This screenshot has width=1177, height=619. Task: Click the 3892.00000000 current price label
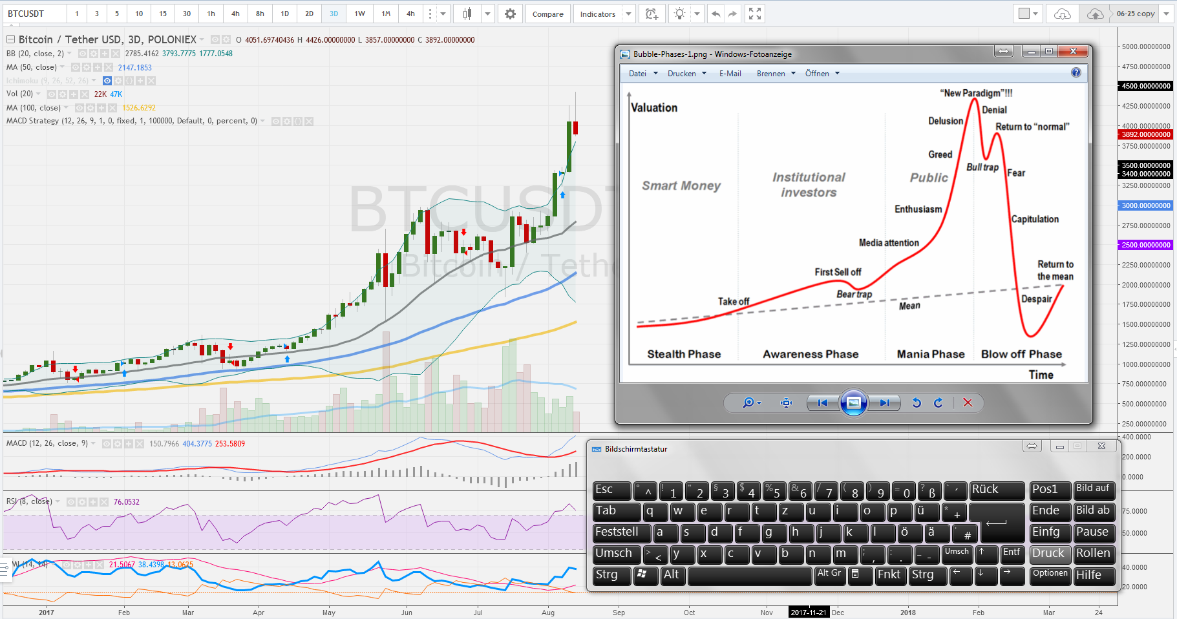pyautogui.click(x=1146, y=134)
